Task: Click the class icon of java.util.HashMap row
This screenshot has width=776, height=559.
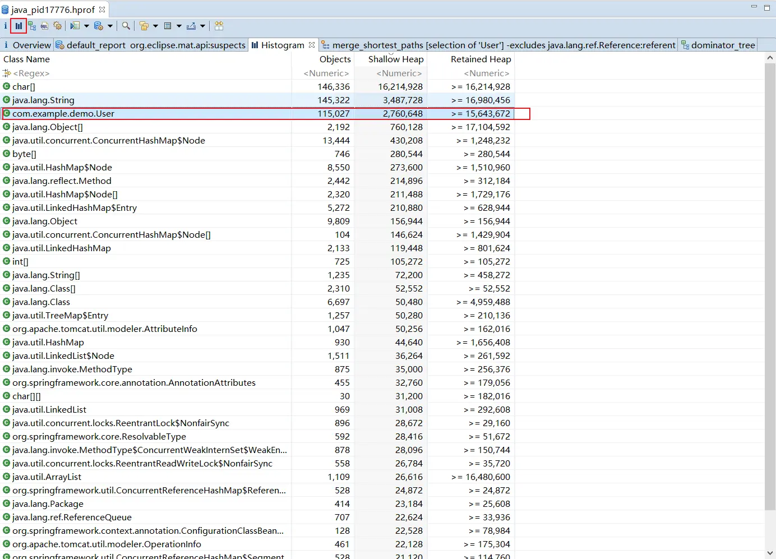Action: pos(7,342)
